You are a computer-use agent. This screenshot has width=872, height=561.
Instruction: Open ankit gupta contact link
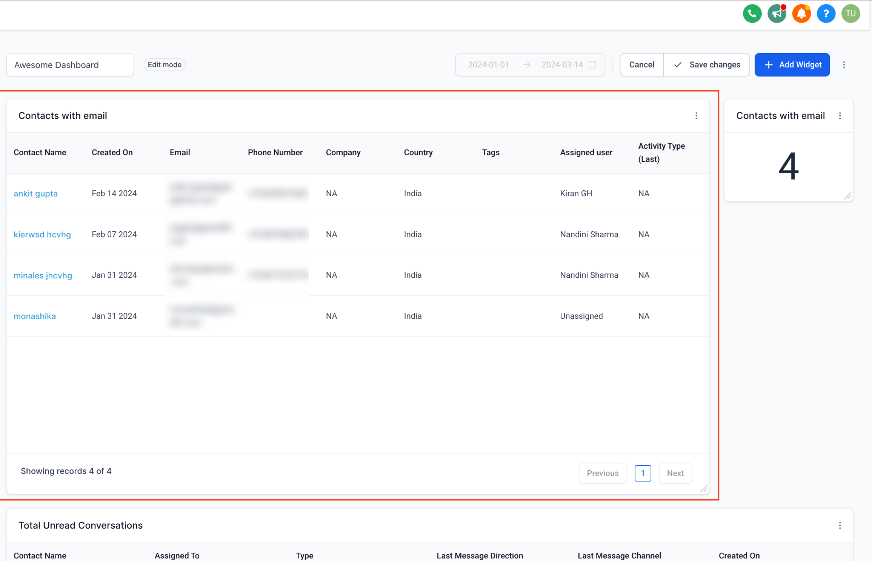pos(35,194)
